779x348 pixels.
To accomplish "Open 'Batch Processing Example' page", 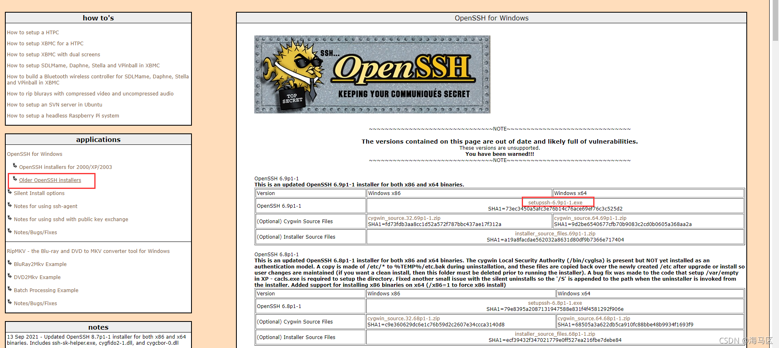I will tap(46, 290).
